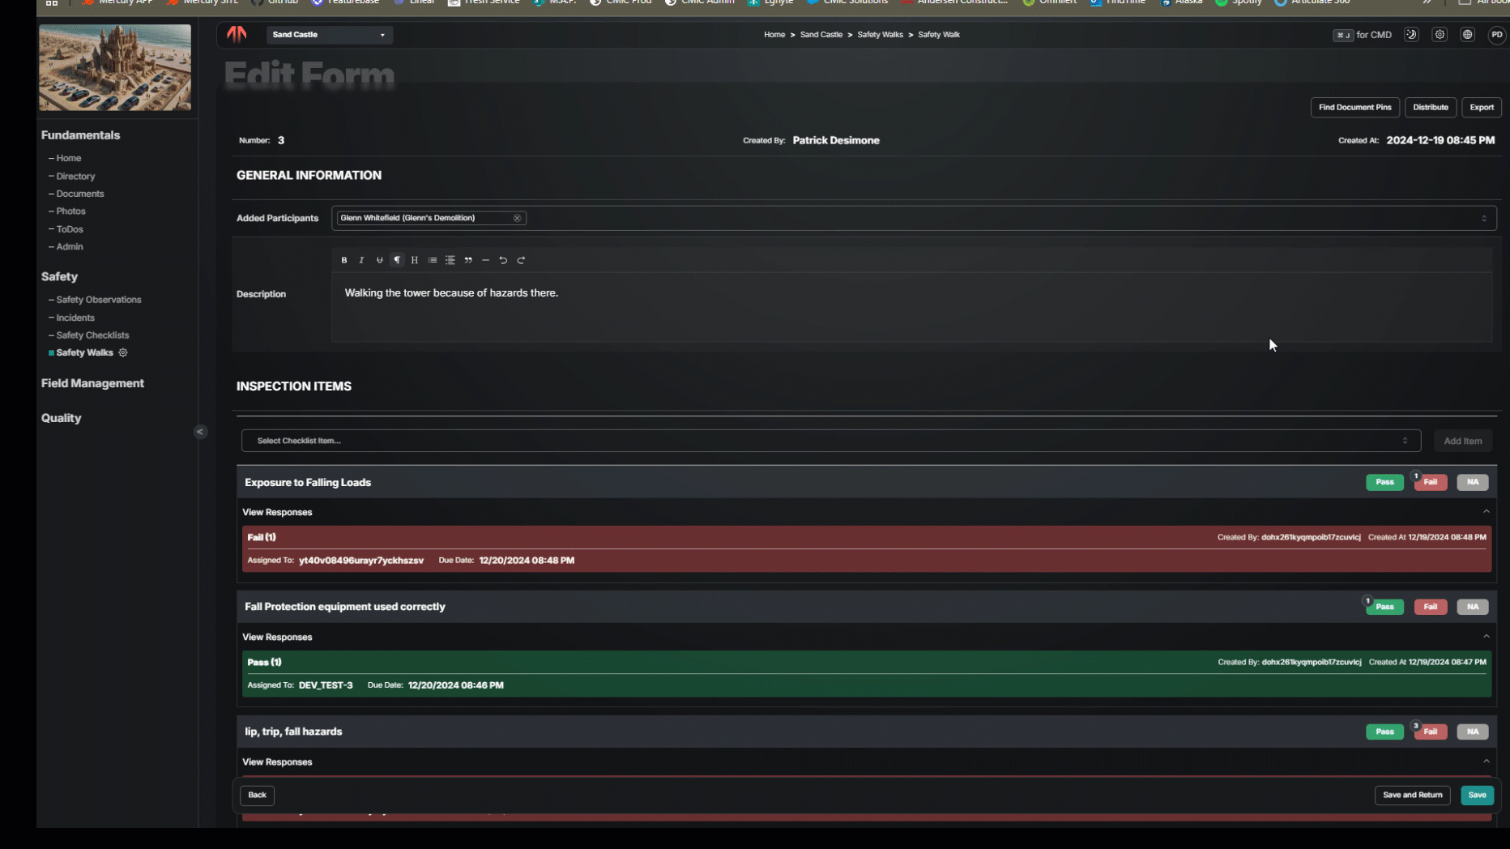
Task: Set lip, trip, fall hazards to NA
Action: 1472,732
